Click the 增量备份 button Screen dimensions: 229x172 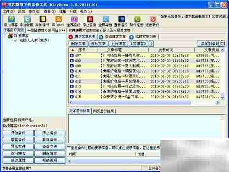(x=18, y=140)
